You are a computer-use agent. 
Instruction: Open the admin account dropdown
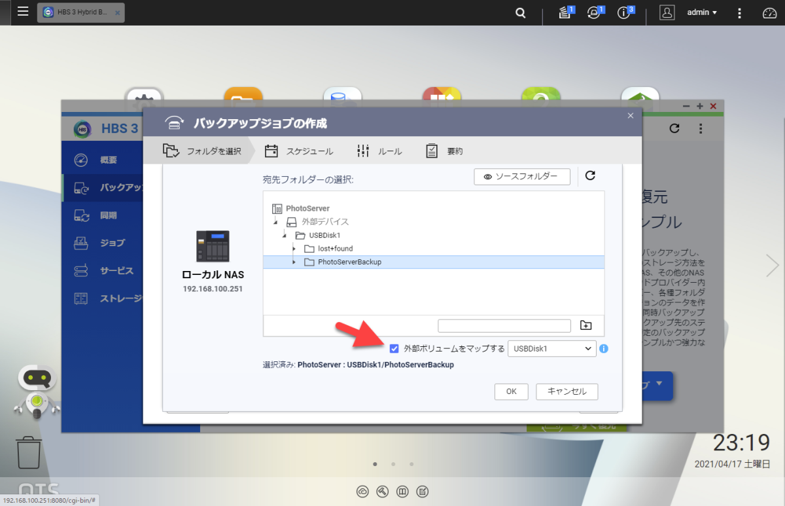(701, 12)
